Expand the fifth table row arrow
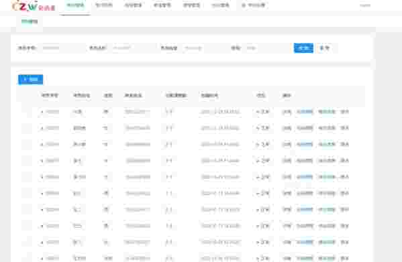This screenshot has height=262, width=402. pyautogui.click(x=42, y=177)
